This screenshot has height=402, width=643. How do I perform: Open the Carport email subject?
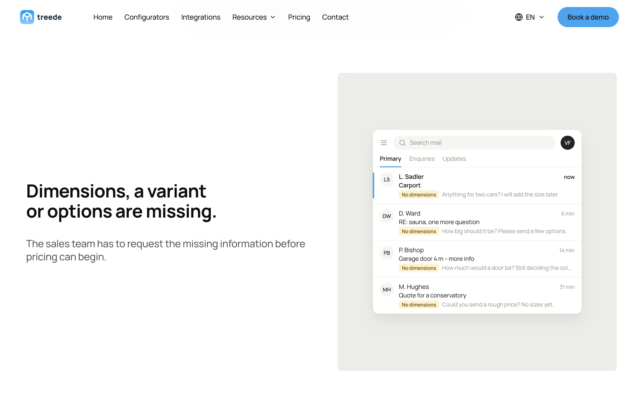tap(409, 185)
